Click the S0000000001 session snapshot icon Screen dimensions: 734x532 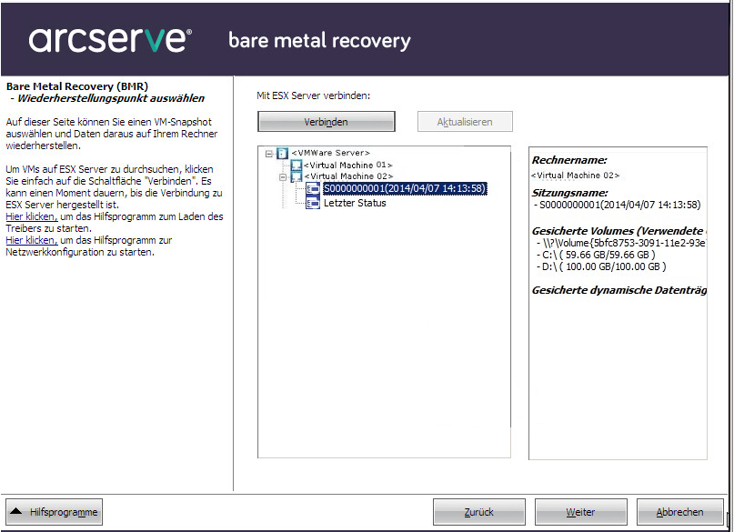pos(313,189)
